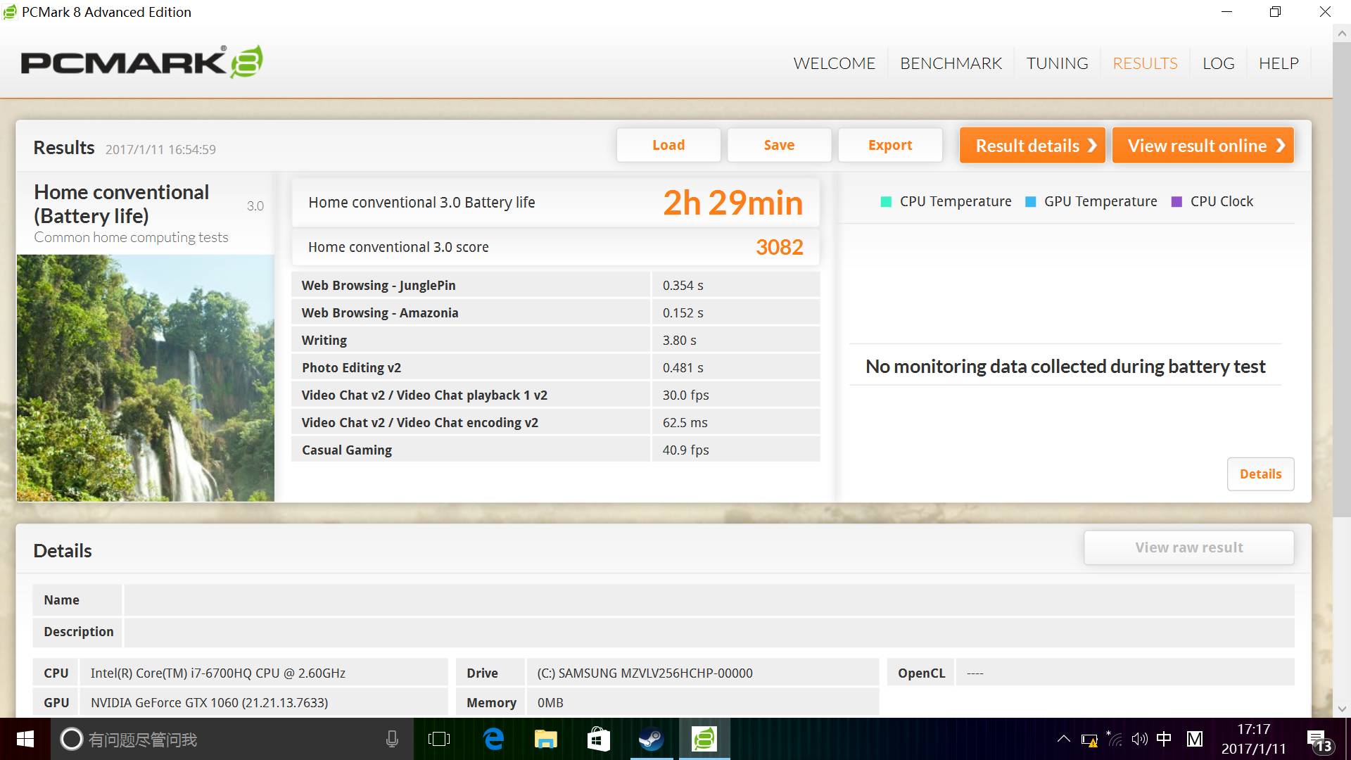Toggle GPU Temperature legend swatch
Viewport: 1351px width, 760px height.
point(1031,202)
